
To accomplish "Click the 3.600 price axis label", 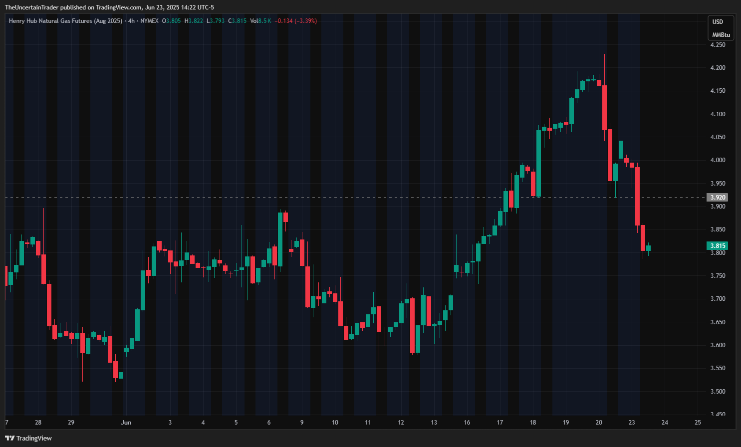I will click(718, 345).
